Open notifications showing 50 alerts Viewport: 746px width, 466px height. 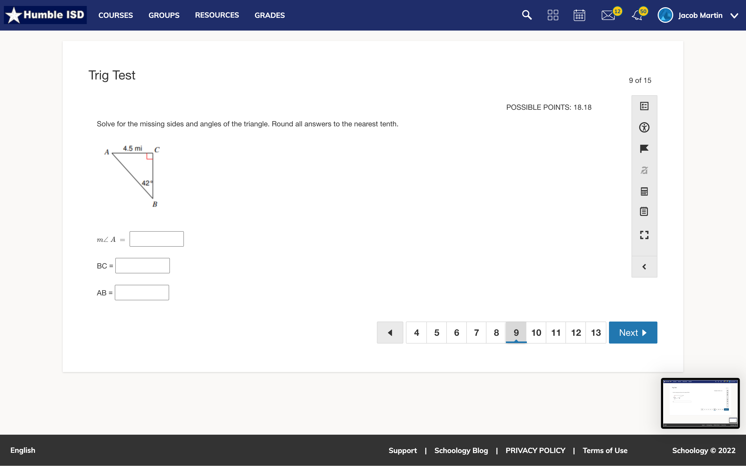[637, 15]
